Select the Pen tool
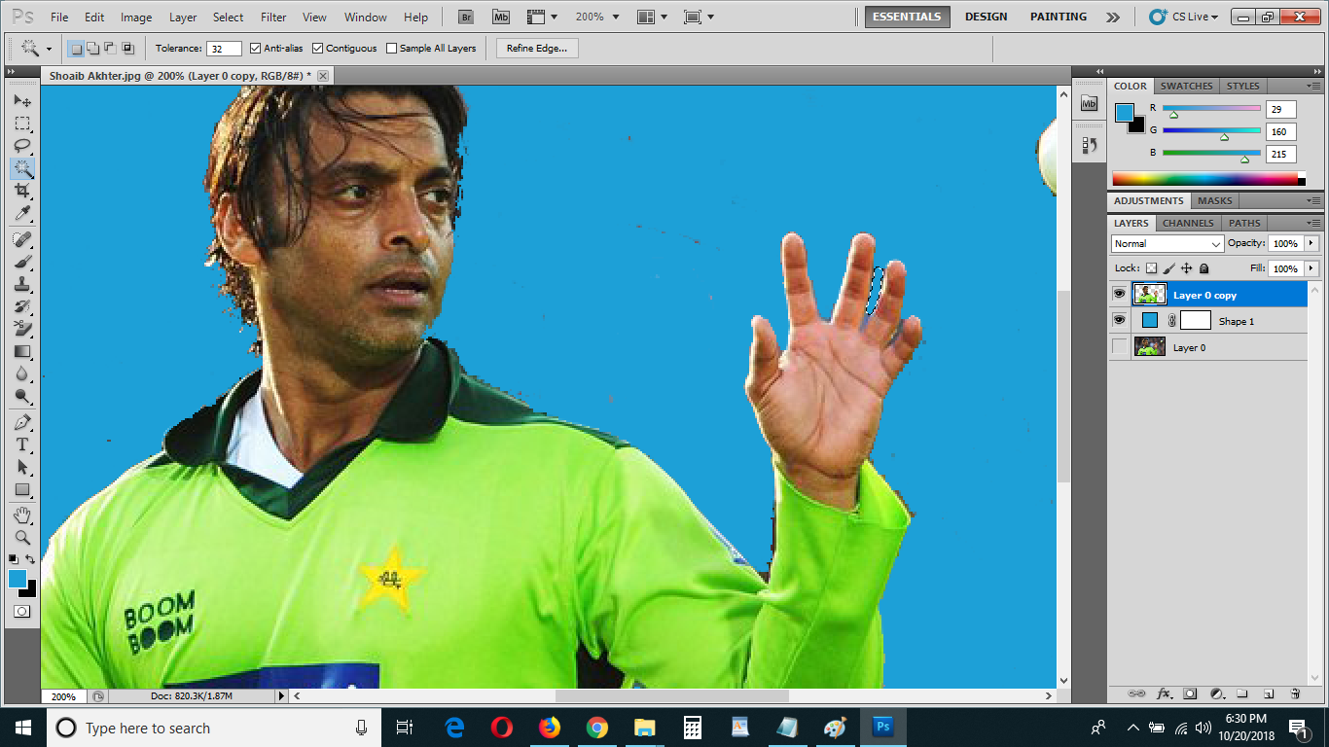The image size is (1329, 747). (21, 422)
